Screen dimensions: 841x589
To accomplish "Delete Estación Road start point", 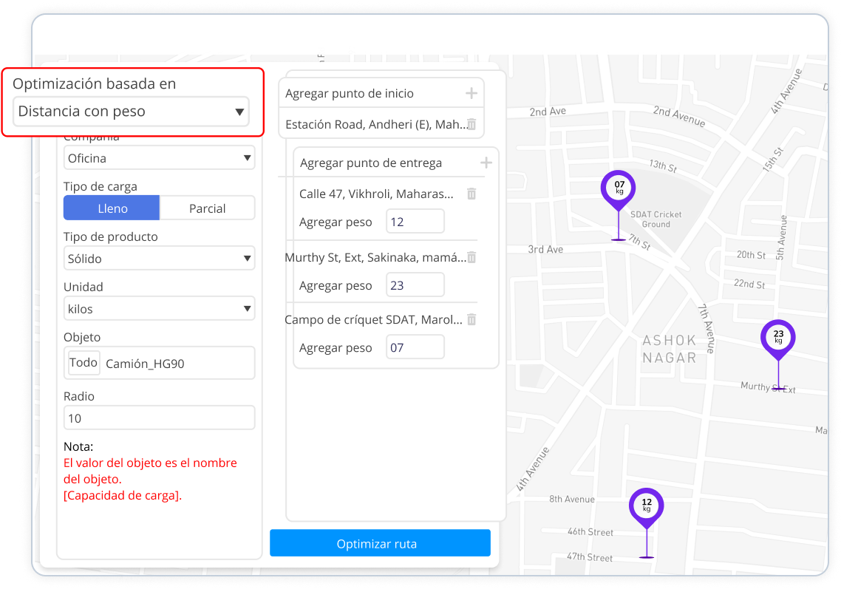I will tap(471, 124).
